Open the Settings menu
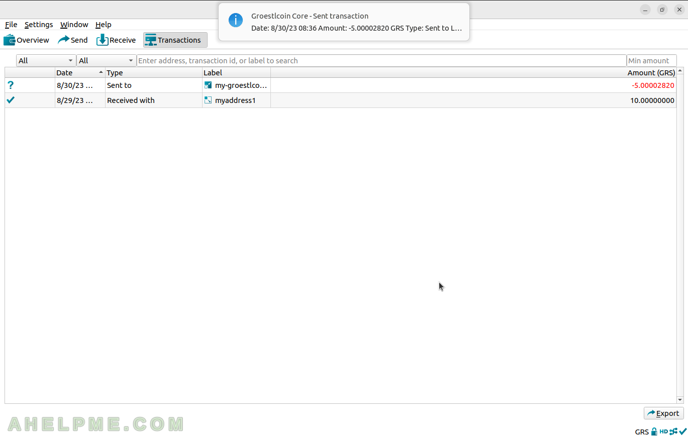688x438 pixels. pos(39,25)
